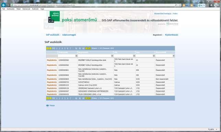This screenshot has width=221, height=132.
Task: Go back using the browser back arrow
Action: coord(3,5)
